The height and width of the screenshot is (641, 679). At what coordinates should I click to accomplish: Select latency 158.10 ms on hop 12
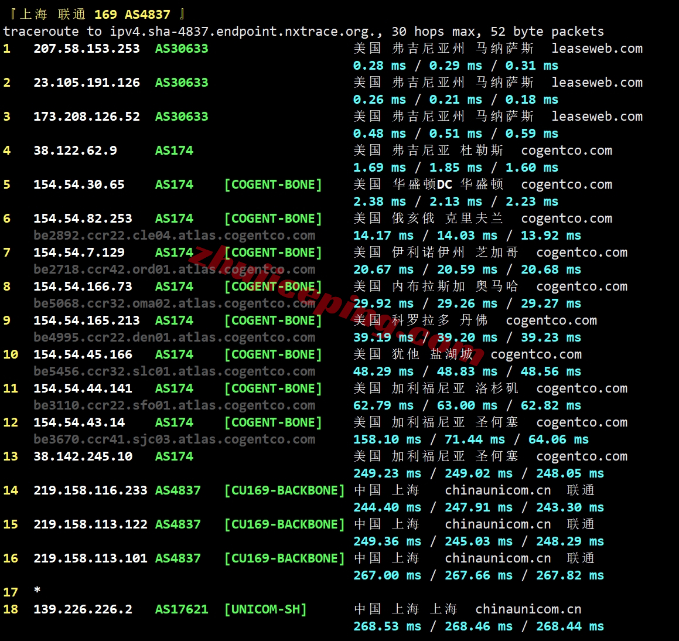click(387, 439)
